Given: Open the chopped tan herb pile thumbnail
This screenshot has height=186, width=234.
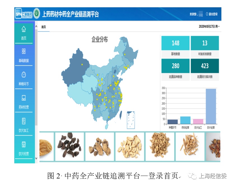Looking at the screenshot, I should [160, 147].
